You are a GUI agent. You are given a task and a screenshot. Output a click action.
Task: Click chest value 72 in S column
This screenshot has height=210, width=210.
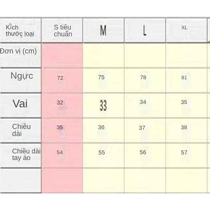60,78
